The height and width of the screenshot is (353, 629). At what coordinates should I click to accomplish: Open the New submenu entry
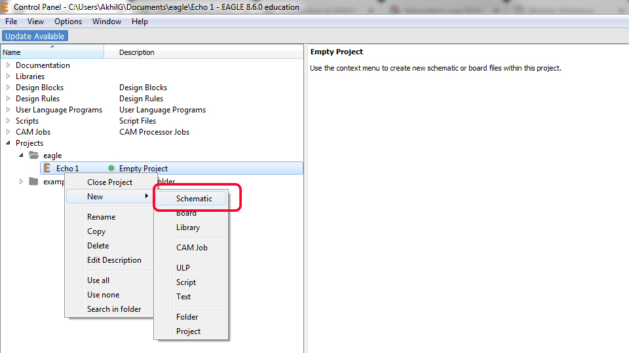pyautogui.click(x=109, y=197)
